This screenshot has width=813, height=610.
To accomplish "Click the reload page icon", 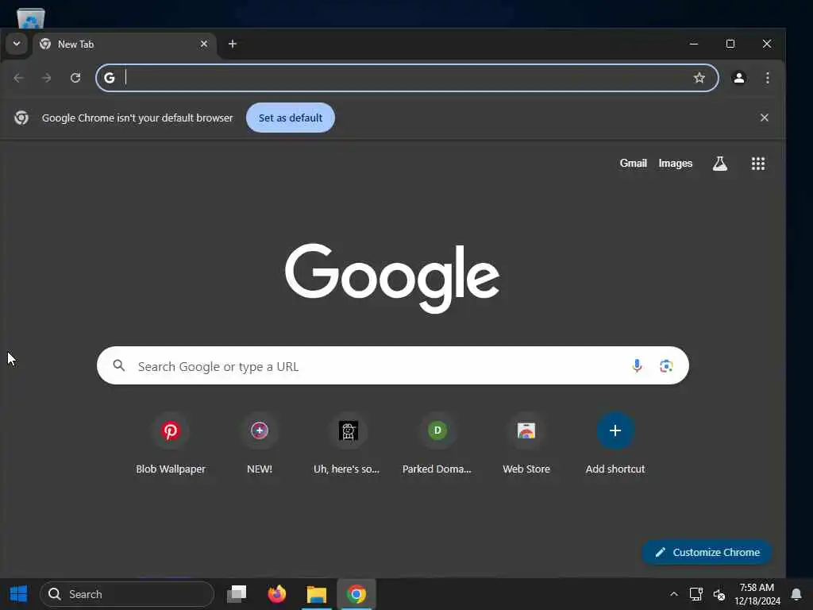I will 75,78.
